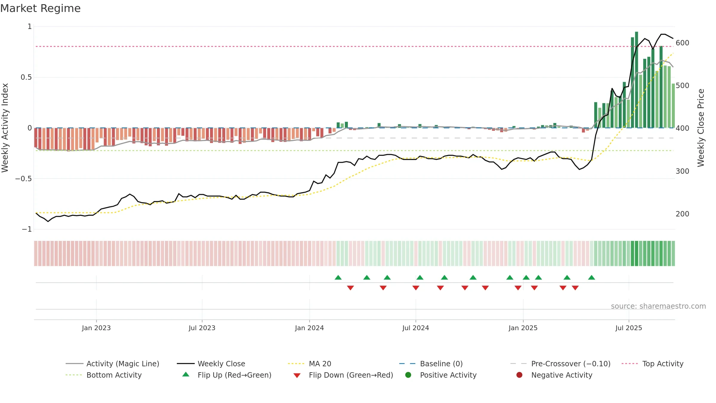
Task: Click the Jan 2023 x-axis label
Action: click(96, 328)
